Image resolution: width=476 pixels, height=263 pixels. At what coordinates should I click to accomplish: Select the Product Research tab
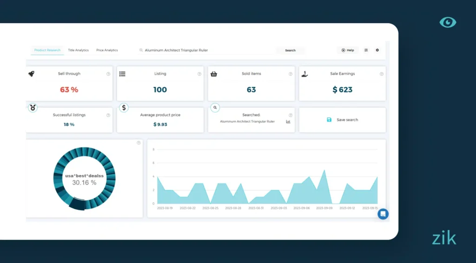47,50
